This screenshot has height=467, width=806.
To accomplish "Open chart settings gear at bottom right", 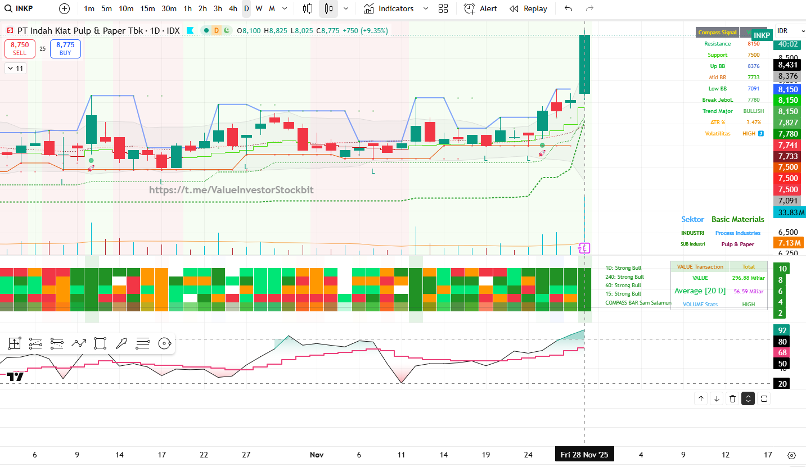I will point(792,455).
